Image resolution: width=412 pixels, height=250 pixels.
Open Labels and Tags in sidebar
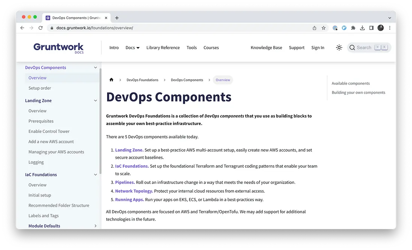(43, 216)
